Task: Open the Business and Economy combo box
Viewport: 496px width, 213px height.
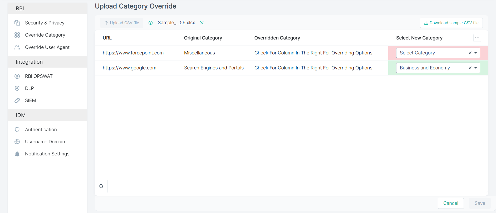Action: point(438,68)
